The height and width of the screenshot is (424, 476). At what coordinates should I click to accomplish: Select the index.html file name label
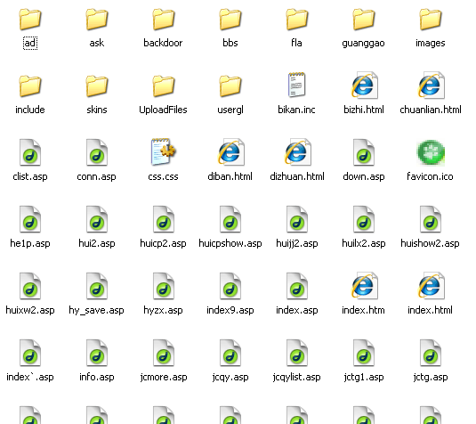(430, 310)
